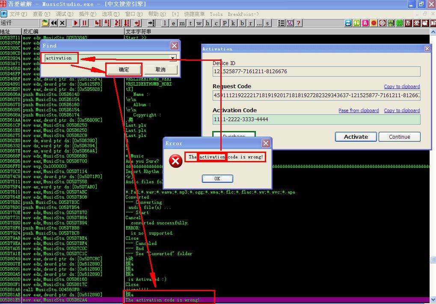Click the Debugging options list icon
Viewport: 436px width, 304px height.
tap(282, 23)
